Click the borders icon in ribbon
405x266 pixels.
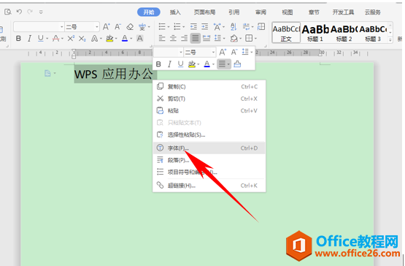click(x=249, y=39)
